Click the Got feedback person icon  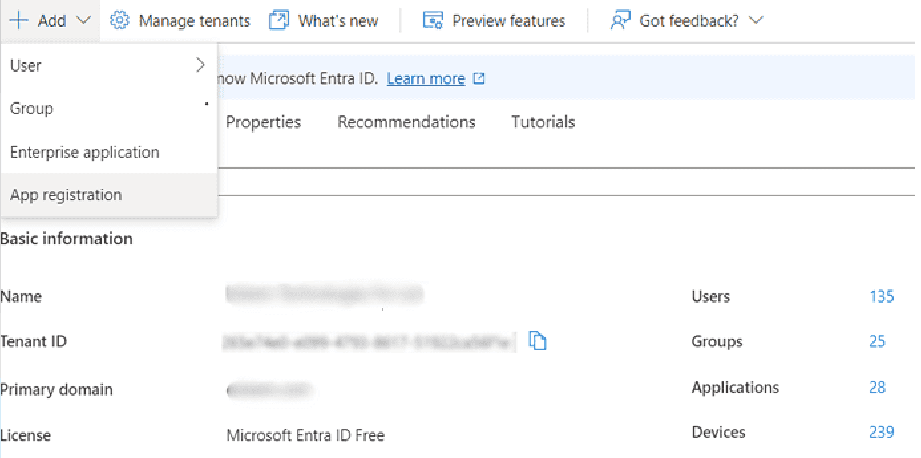click(619, 21)
